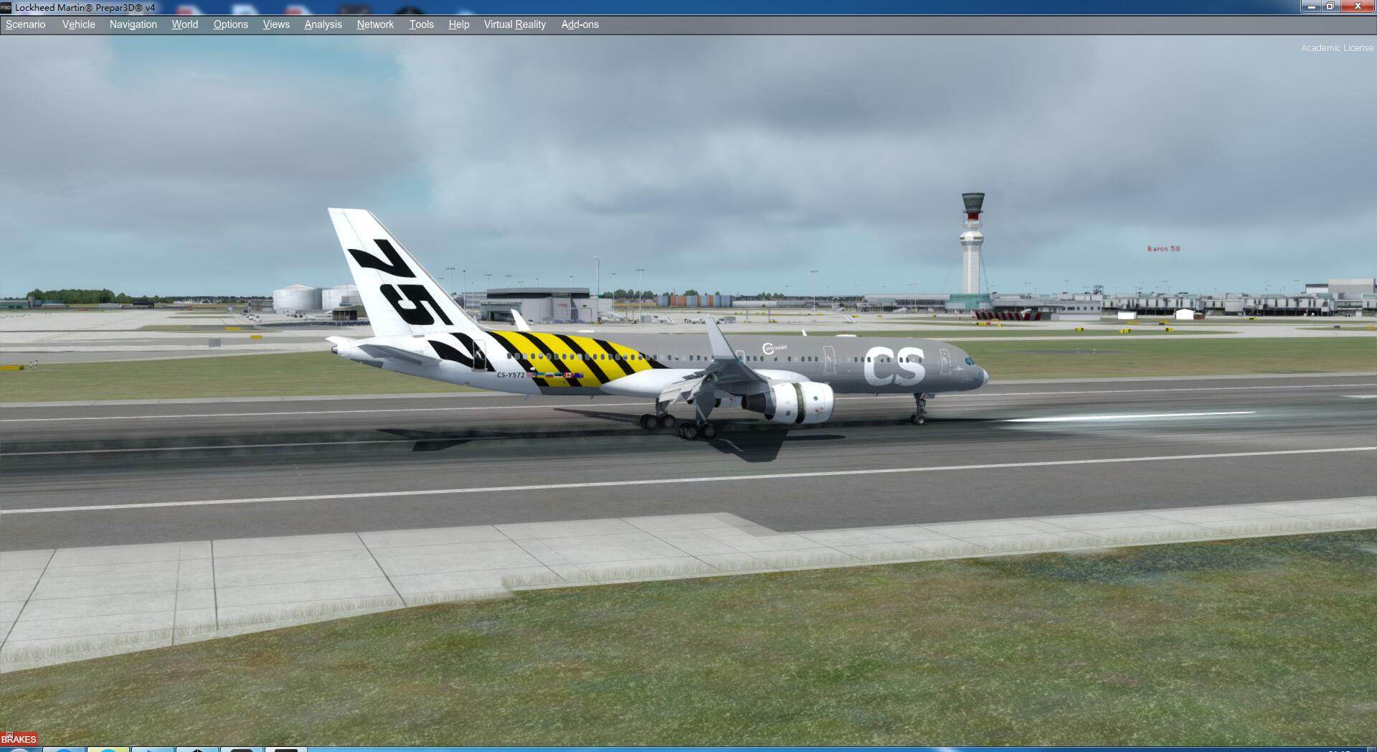Open the Views menu
The width and height of the screenshot is (1377, 752).
pyautogui.click(x=276, y=24)
